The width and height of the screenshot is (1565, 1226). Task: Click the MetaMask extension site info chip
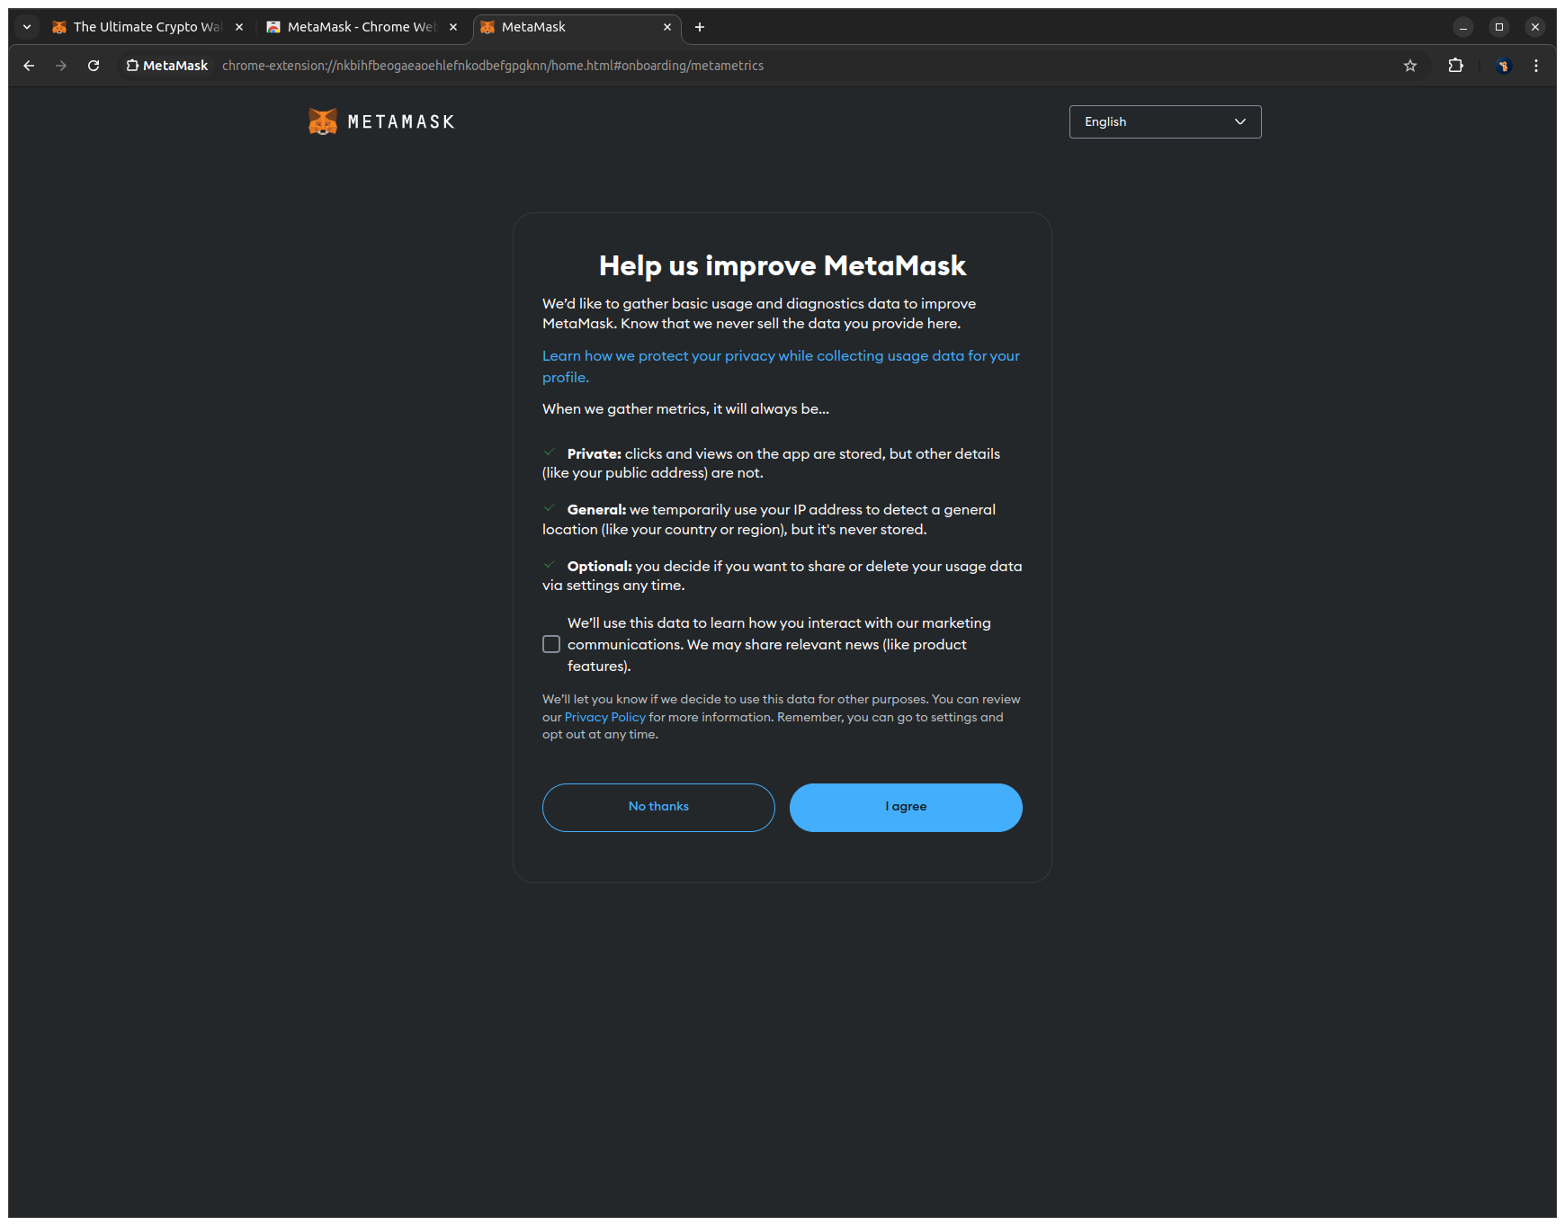pyautogui.click(x=167, y=66)
